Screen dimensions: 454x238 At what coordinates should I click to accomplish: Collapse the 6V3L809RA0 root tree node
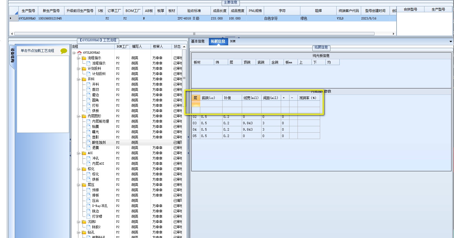point(74,53)
